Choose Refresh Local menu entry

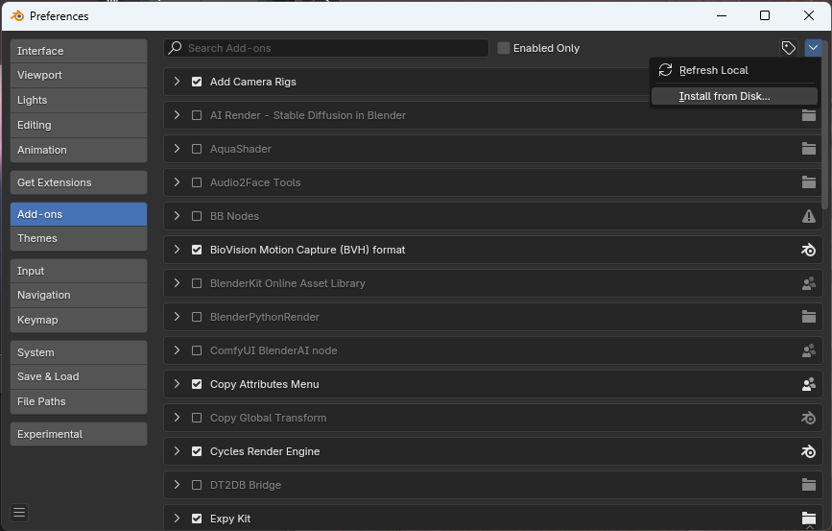[x=734, y=70]
